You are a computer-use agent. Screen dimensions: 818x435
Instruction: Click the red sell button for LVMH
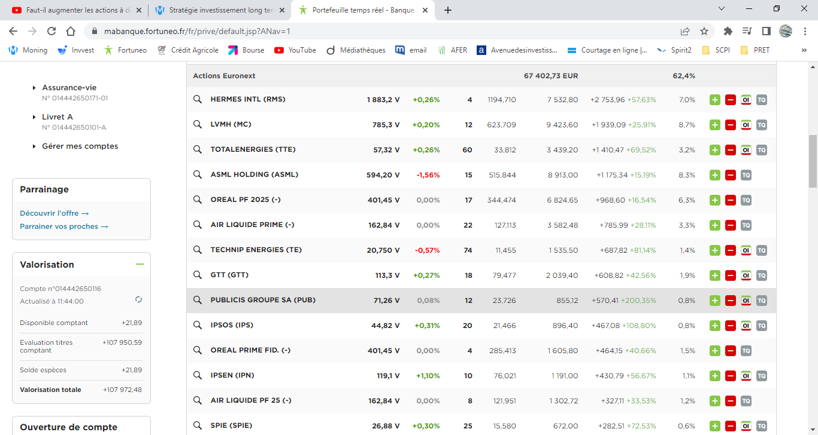(731, 125)
